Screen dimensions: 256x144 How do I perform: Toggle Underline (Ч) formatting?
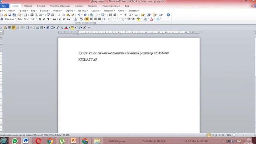[48, 19]
